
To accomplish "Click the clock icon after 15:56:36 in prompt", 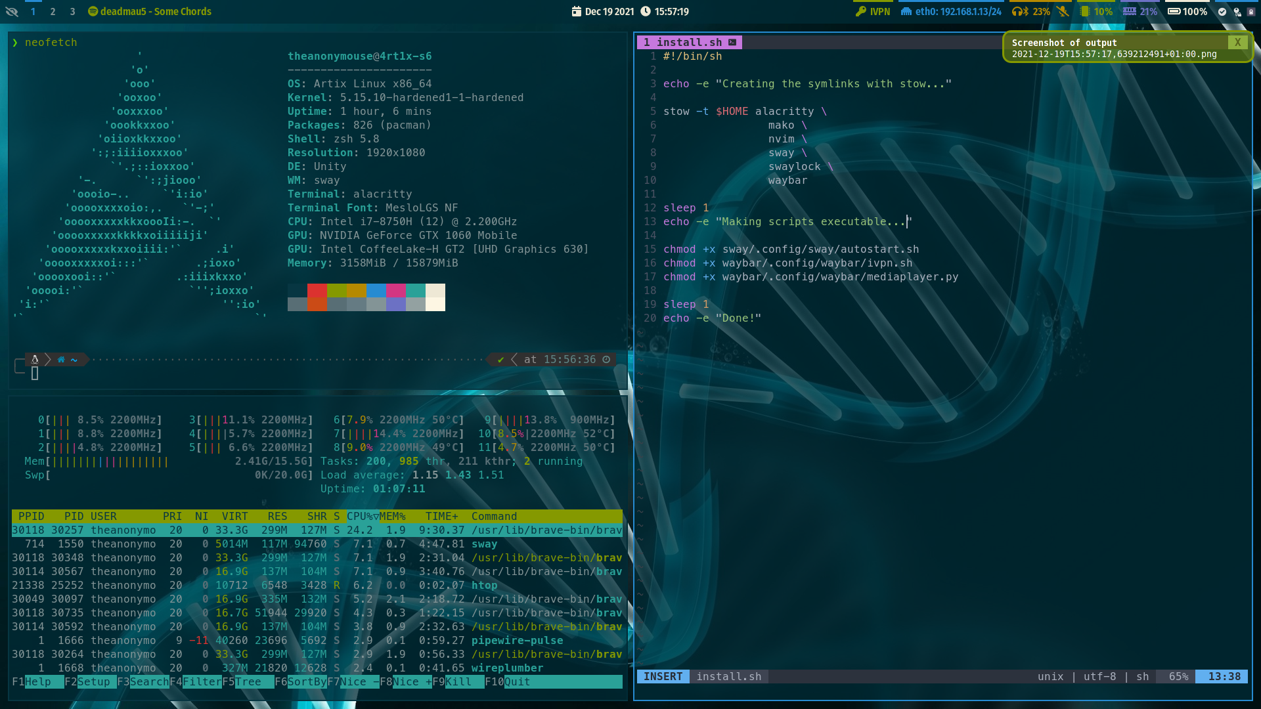I will pos(606,359).
